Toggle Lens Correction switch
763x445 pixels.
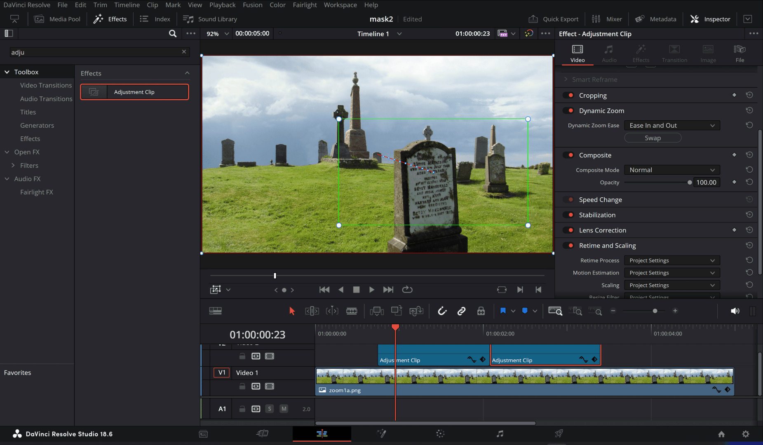[569, 230]
